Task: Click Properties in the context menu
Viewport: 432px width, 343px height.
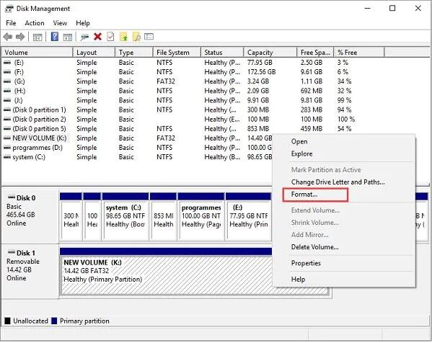Action: 306,263
